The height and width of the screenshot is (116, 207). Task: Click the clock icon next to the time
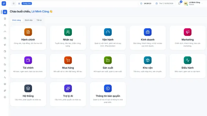[x=141, y=4]
